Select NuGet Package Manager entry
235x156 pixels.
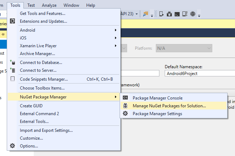[64, 97]
